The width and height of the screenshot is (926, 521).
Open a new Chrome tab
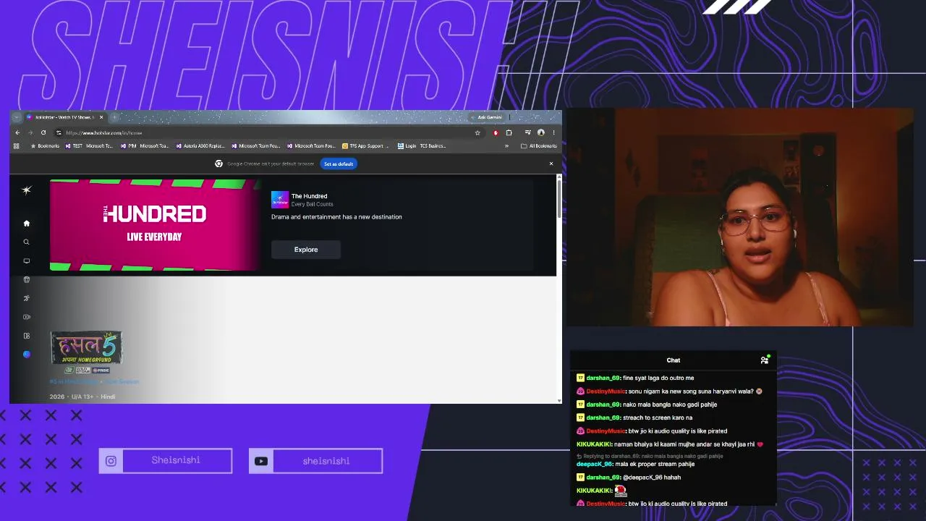click(x=114, y=117)
